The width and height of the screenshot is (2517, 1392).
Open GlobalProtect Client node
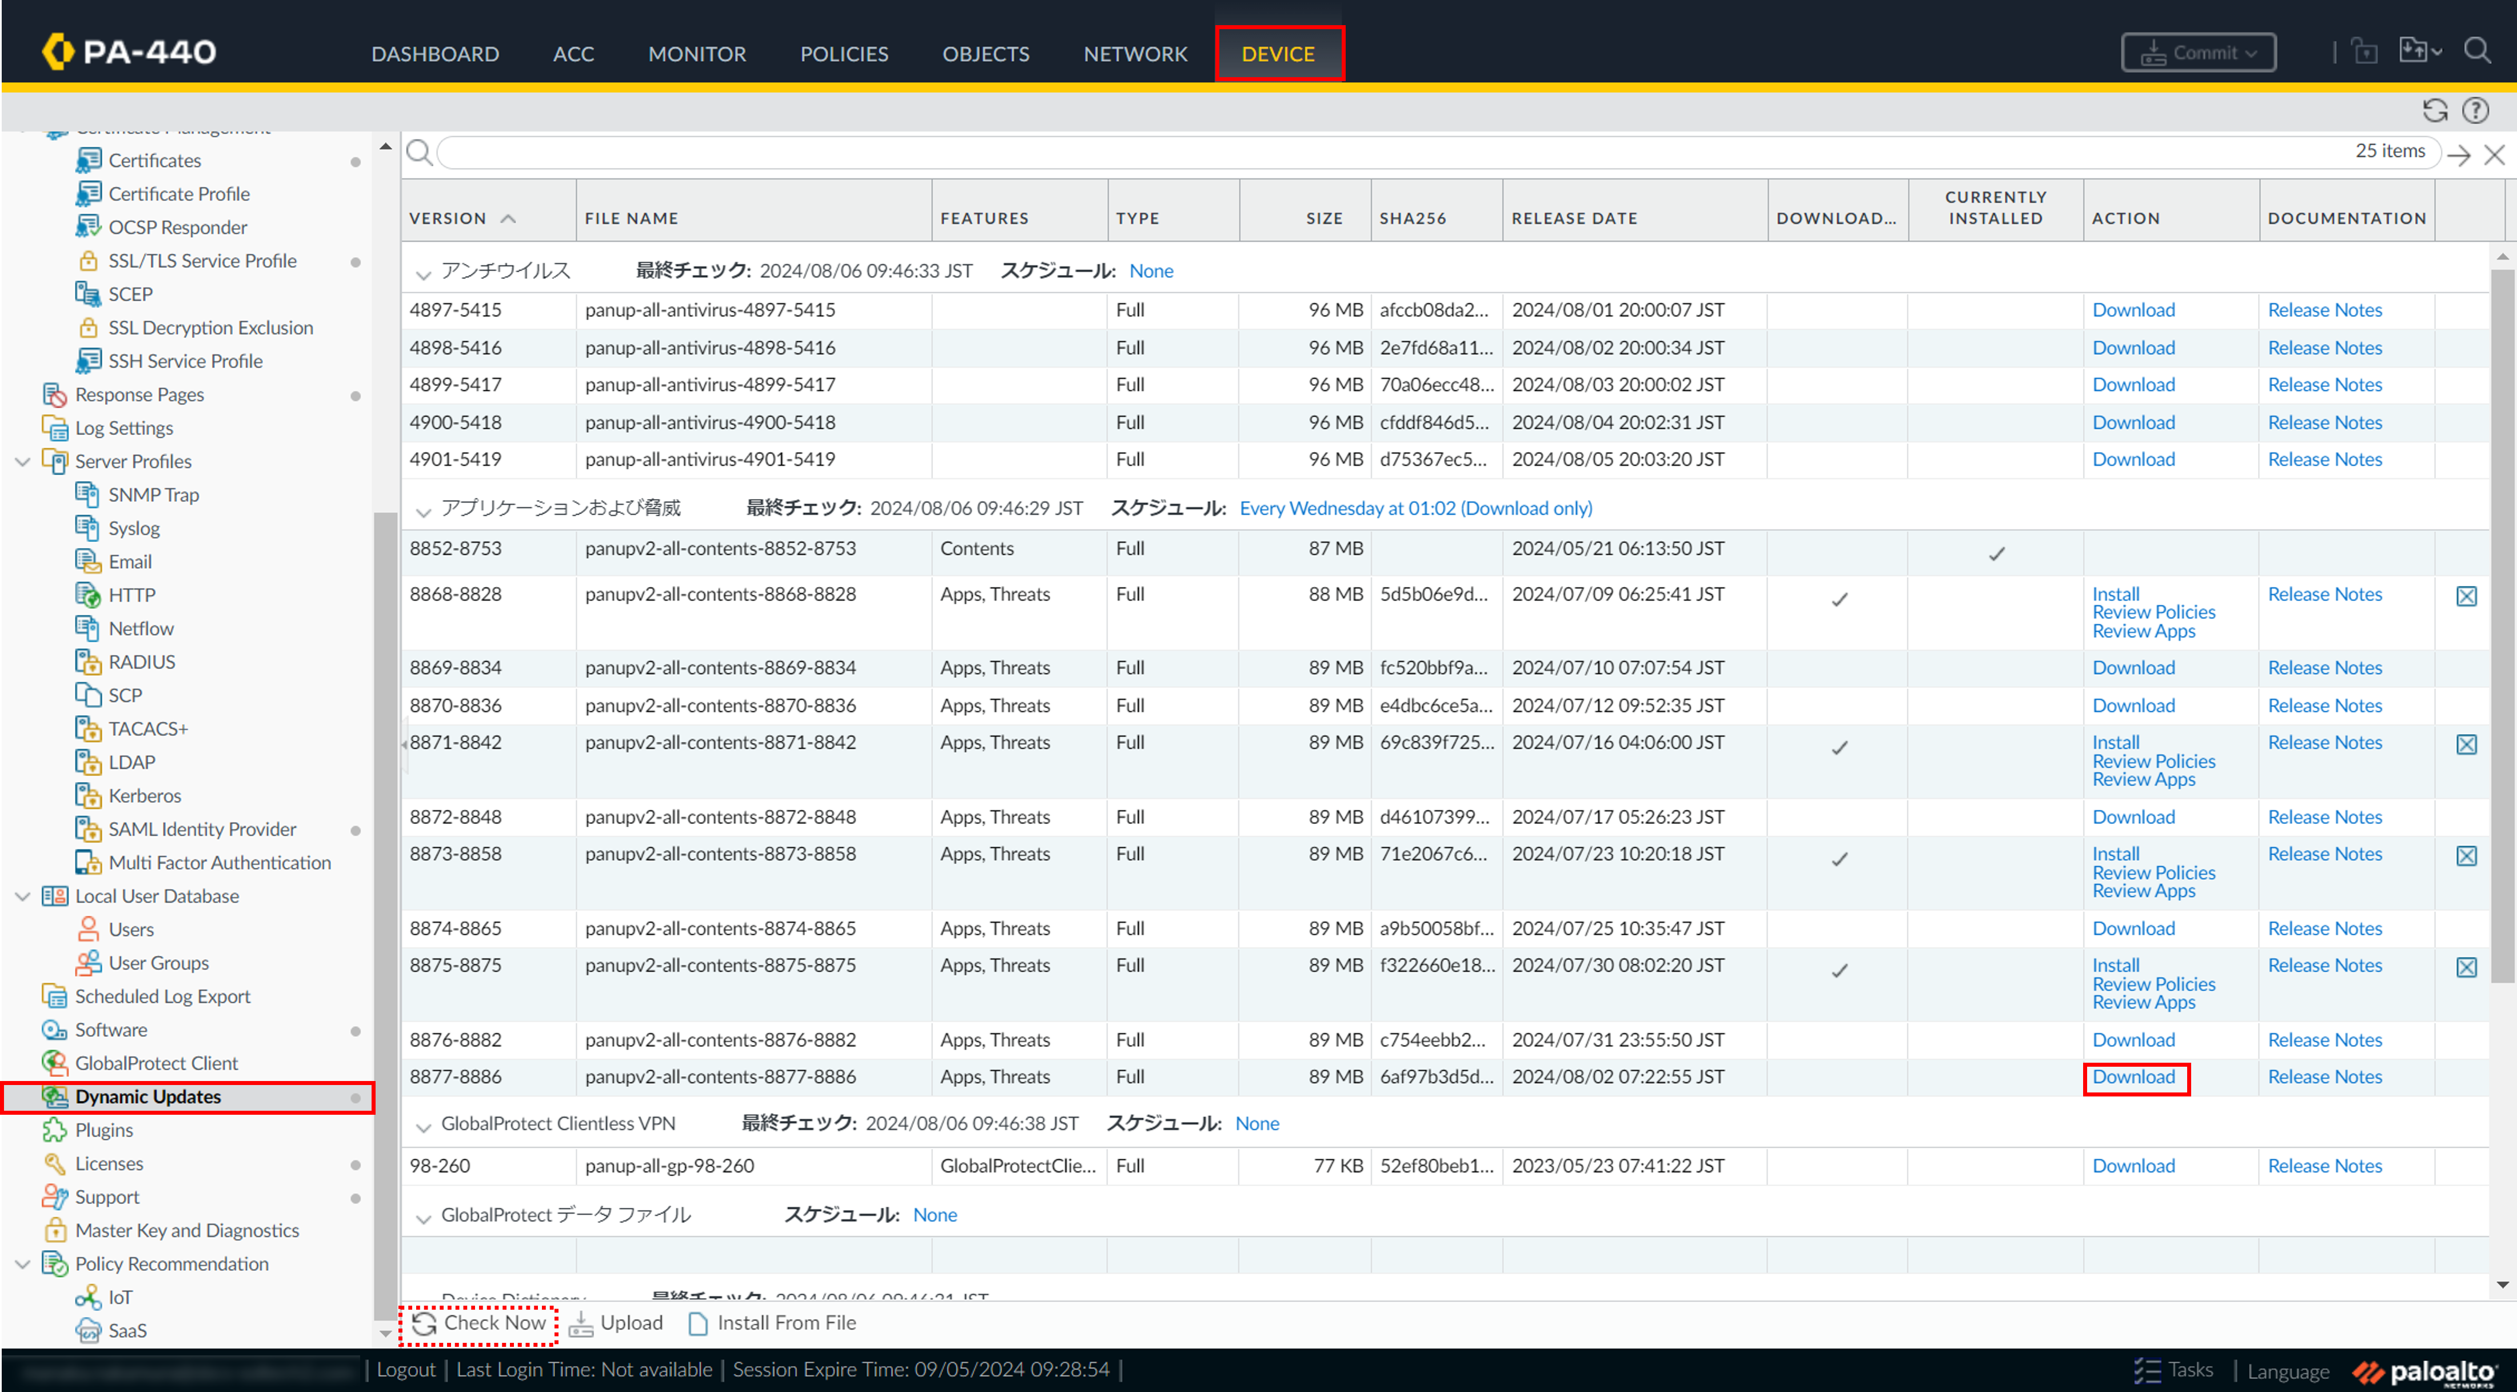[156, 1063]
